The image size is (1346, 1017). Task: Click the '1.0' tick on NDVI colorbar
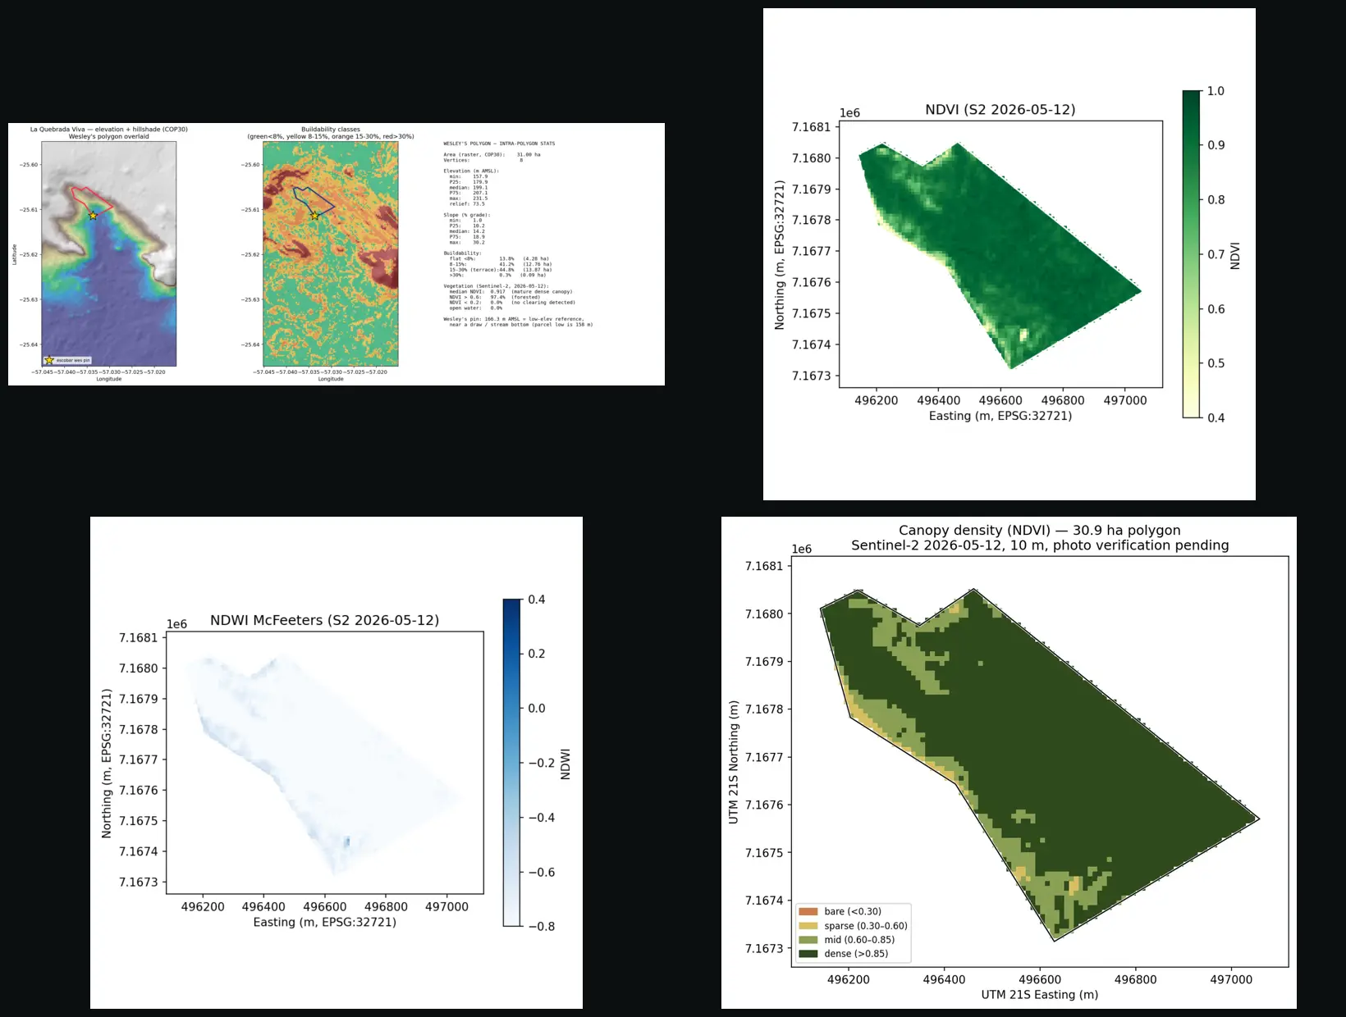[x=1216, y=91]
